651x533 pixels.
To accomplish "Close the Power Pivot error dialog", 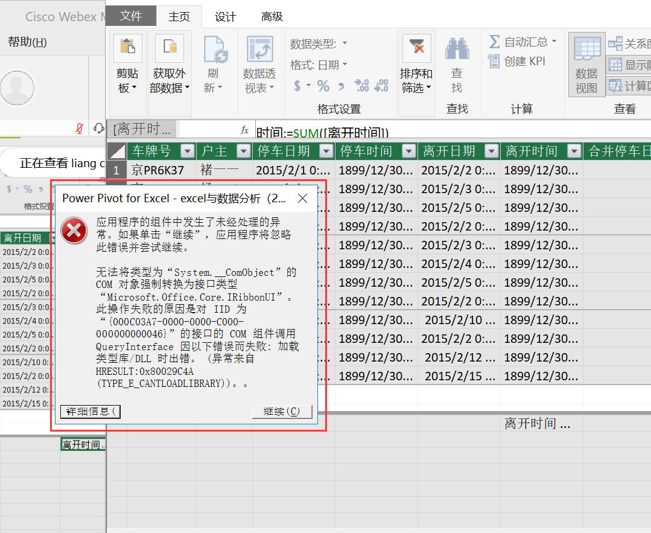I will [303, 198].
